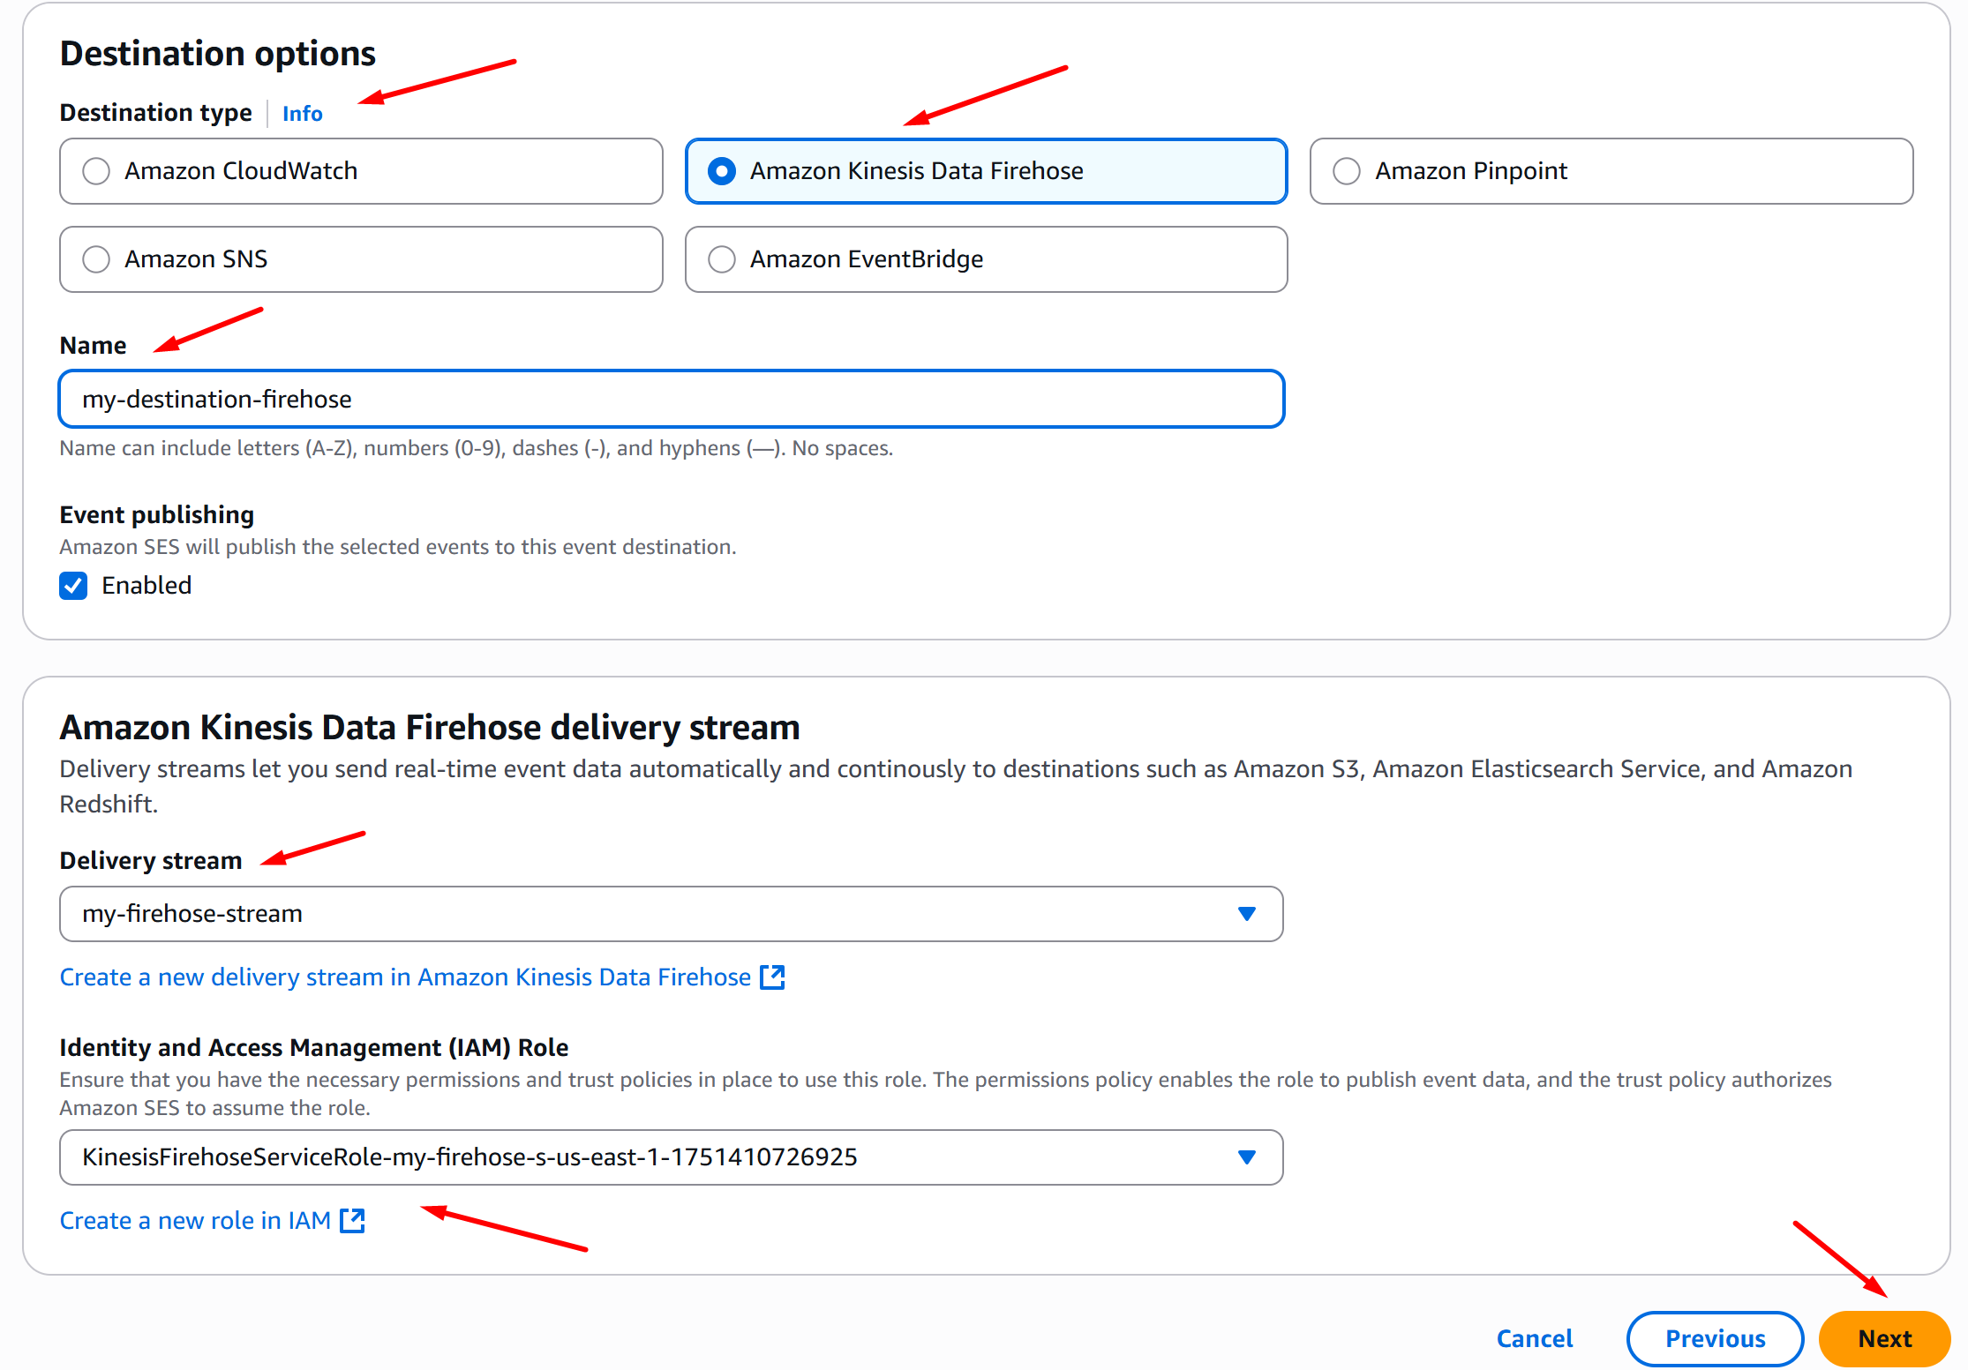The image size is (1968, 1370).
Task: Select Amazon CloudWatch destination type
Action: click(x=96, y=171)
